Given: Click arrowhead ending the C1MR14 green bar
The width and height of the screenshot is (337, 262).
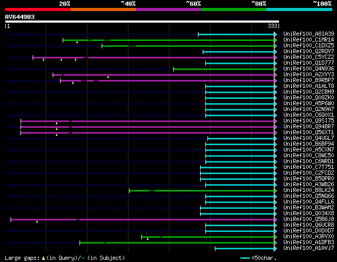Looking at the screenshot, I should [275, 40].
